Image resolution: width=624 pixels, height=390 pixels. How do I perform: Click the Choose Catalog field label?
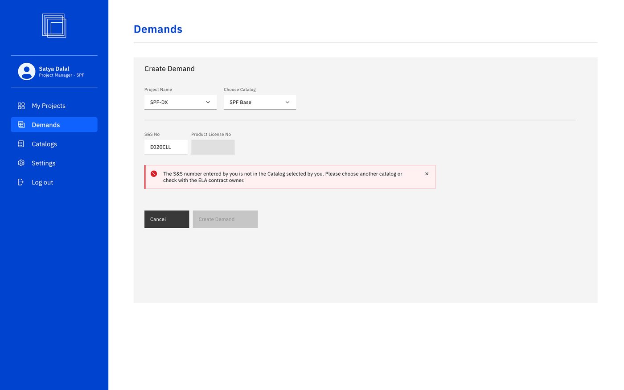point(240,90)
